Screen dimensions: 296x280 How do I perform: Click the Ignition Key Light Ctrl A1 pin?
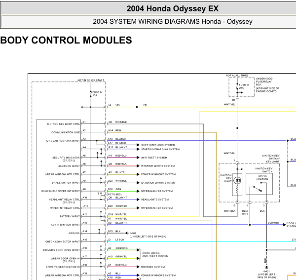click(84, 122)
